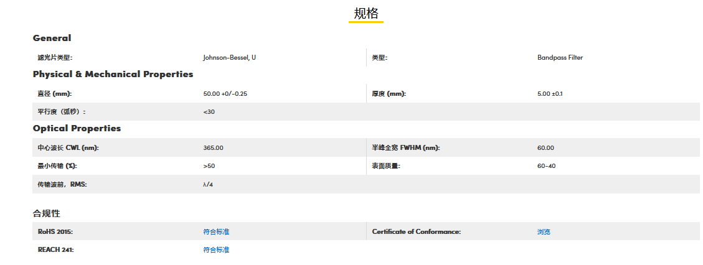Click Physical & Mechanical Properties heading
Screen dimensions: 703x265
(x=113, y=74)
